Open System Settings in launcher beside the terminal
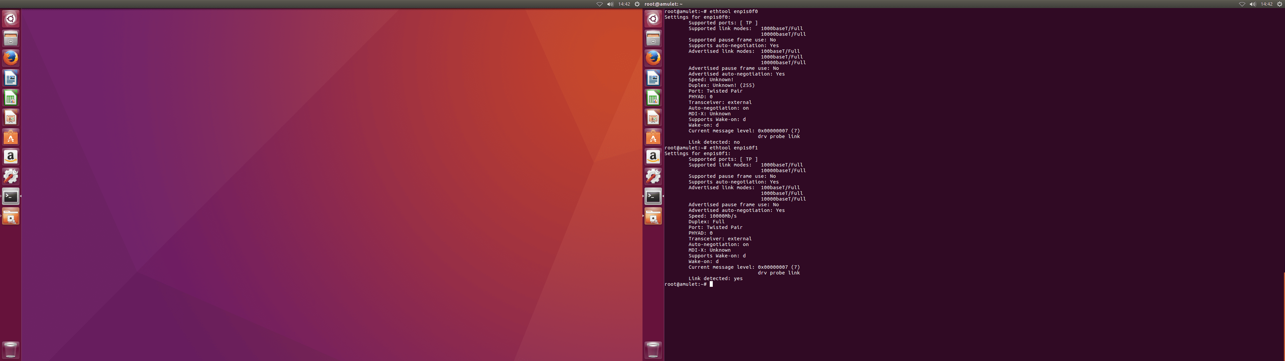 [x=653, y=176]
